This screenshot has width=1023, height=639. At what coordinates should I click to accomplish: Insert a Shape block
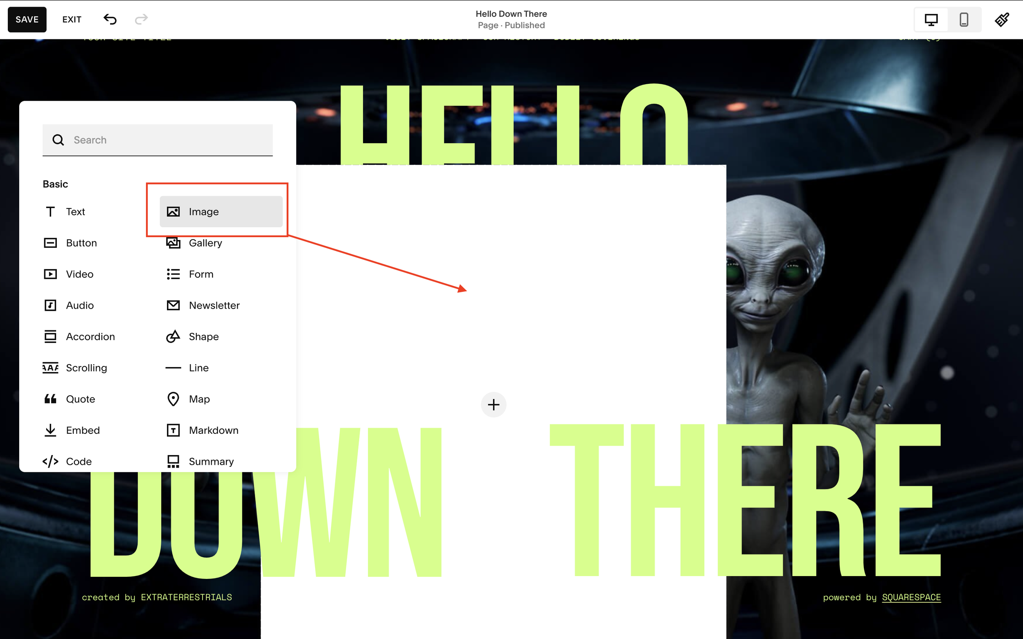click(x=203, y=336)
